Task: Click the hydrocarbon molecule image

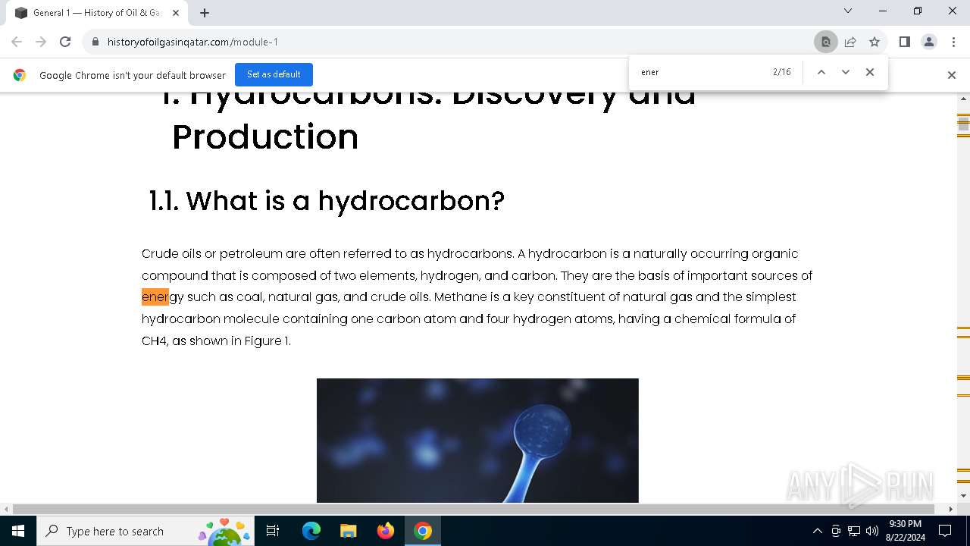Action: pos(477,440)
